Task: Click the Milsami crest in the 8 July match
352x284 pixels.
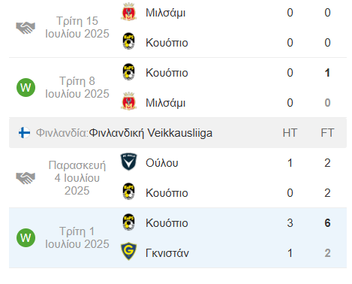Action: tap(128, 101)
